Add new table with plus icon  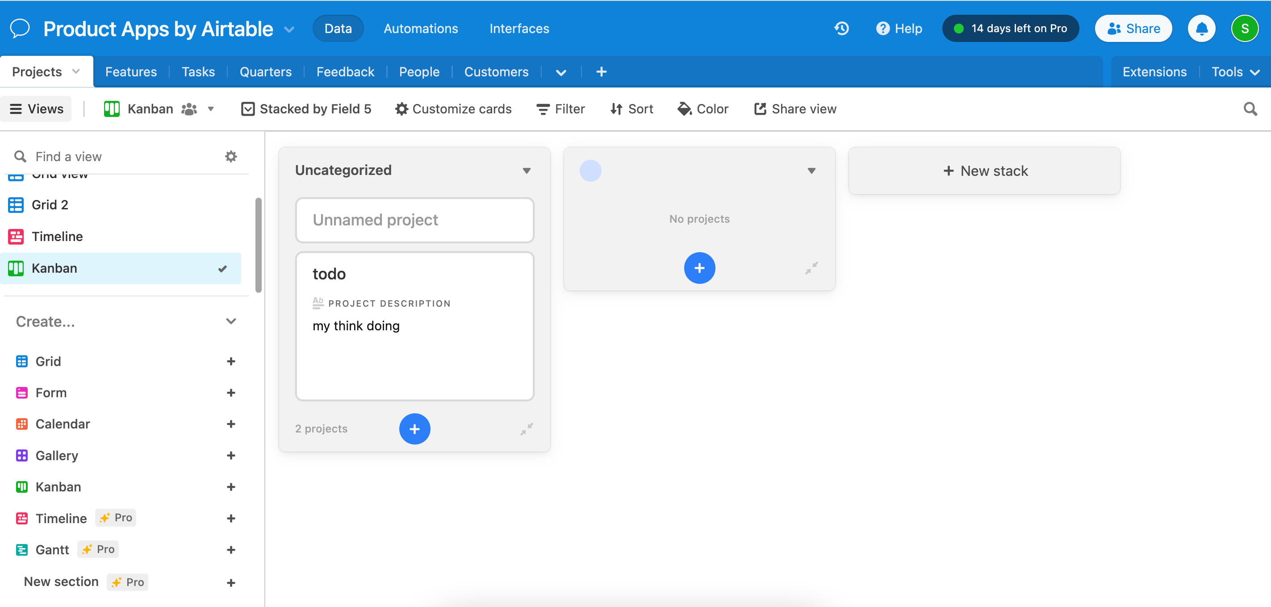point(601,72)
